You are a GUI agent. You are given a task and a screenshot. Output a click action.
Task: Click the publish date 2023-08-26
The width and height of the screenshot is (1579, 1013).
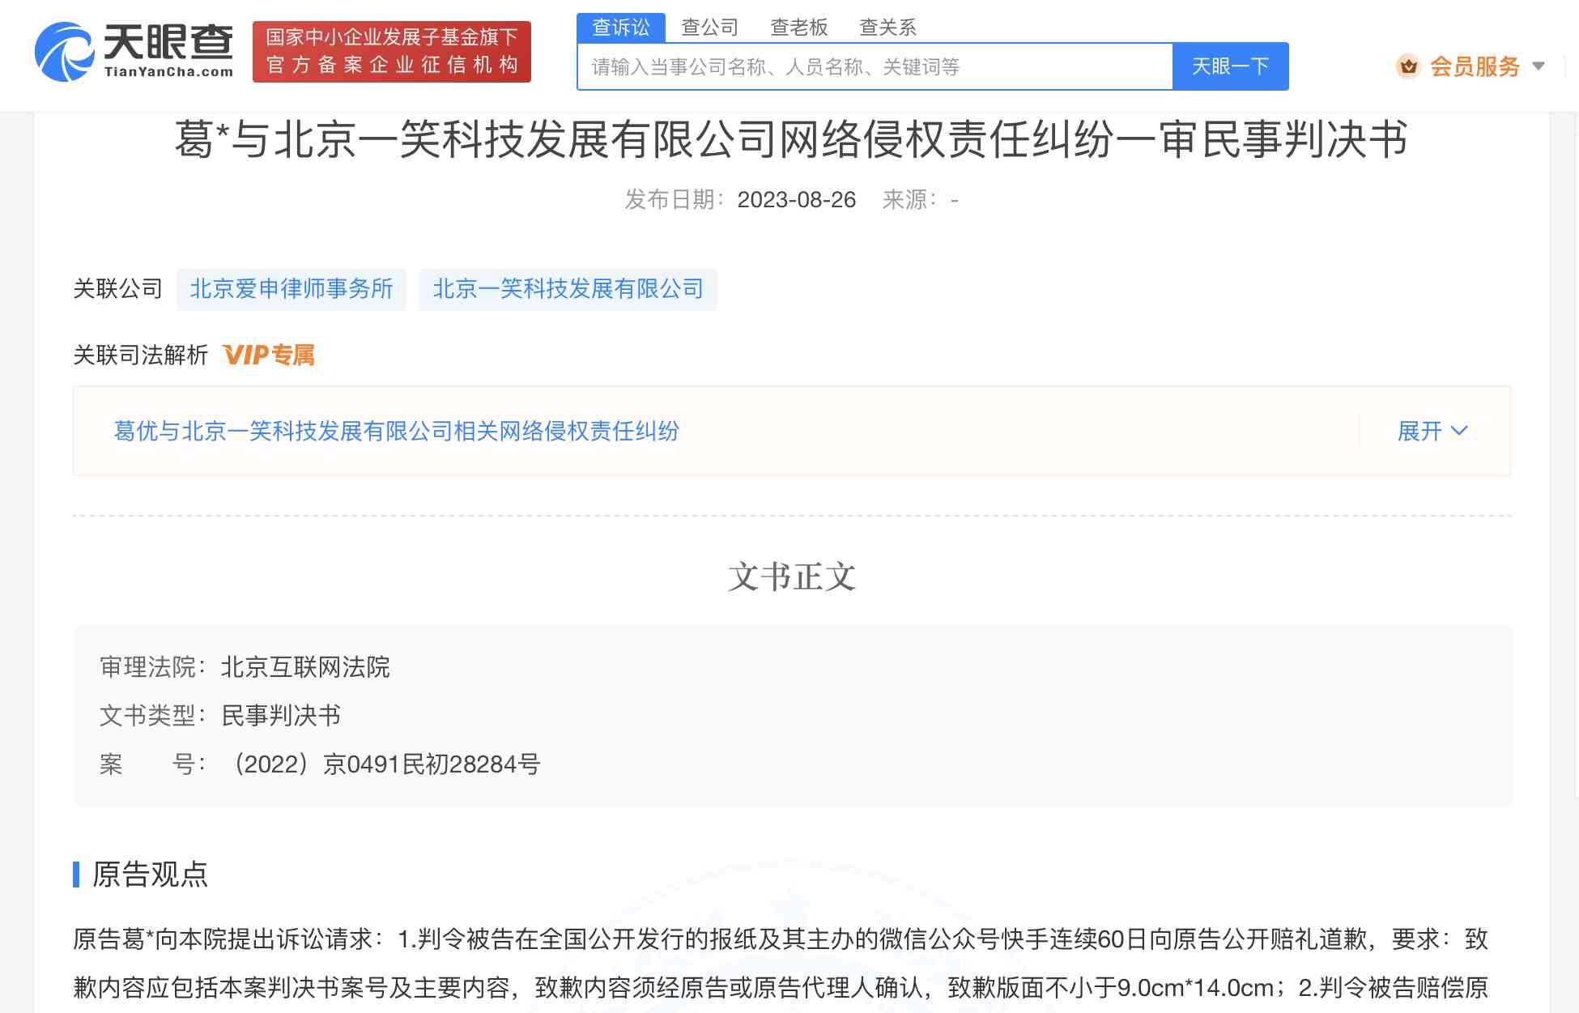point(796,199)
